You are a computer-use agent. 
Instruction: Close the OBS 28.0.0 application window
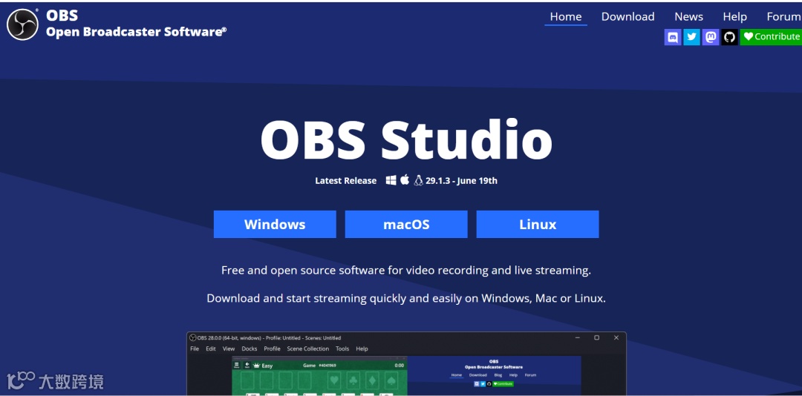616,337
